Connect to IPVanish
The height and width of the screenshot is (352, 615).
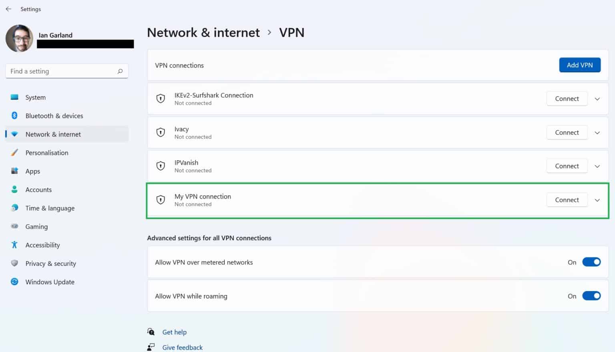567,166
